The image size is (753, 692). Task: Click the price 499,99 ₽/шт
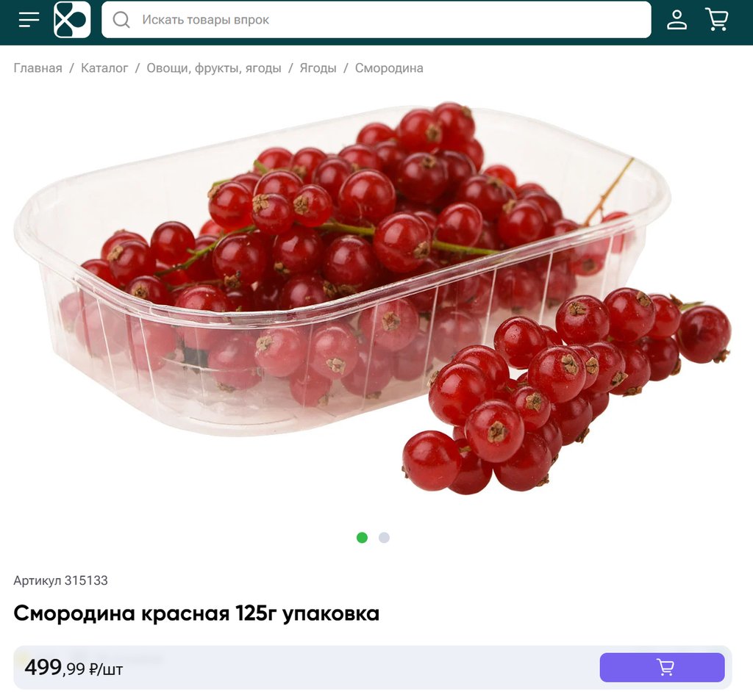pyautogui.click(x=74, y=668)
